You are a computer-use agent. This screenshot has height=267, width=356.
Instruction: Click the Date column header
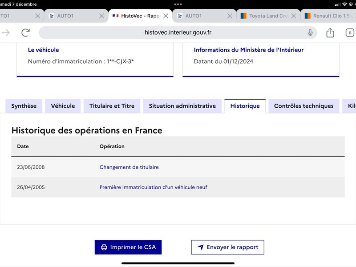pyautogui.click(x=23, y=146)
